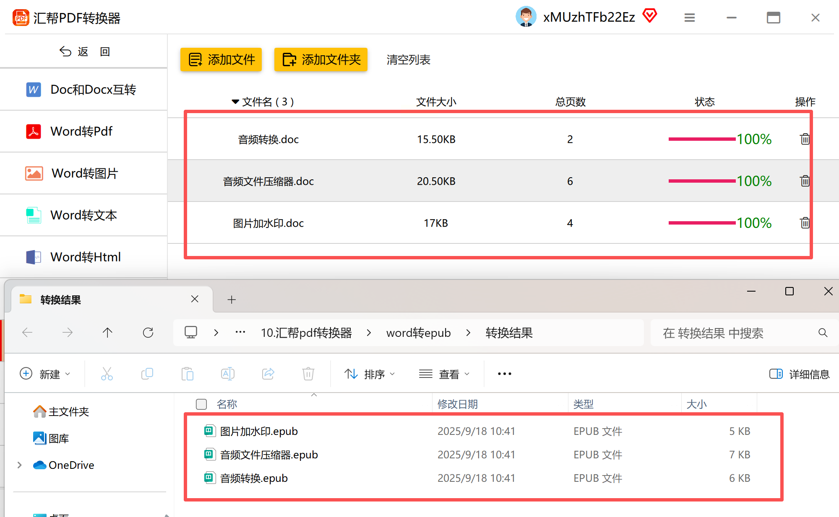839x517 pixels.
Task: Expand the OneDrive tree node
Action: pyautogui.click(x=19, y=465)
